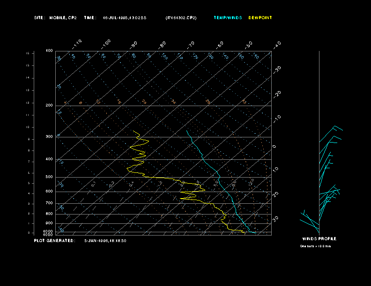This screenshot has width=371, height=286.
Task: Click the -100 isotherm label
Action: click(106, 44)
